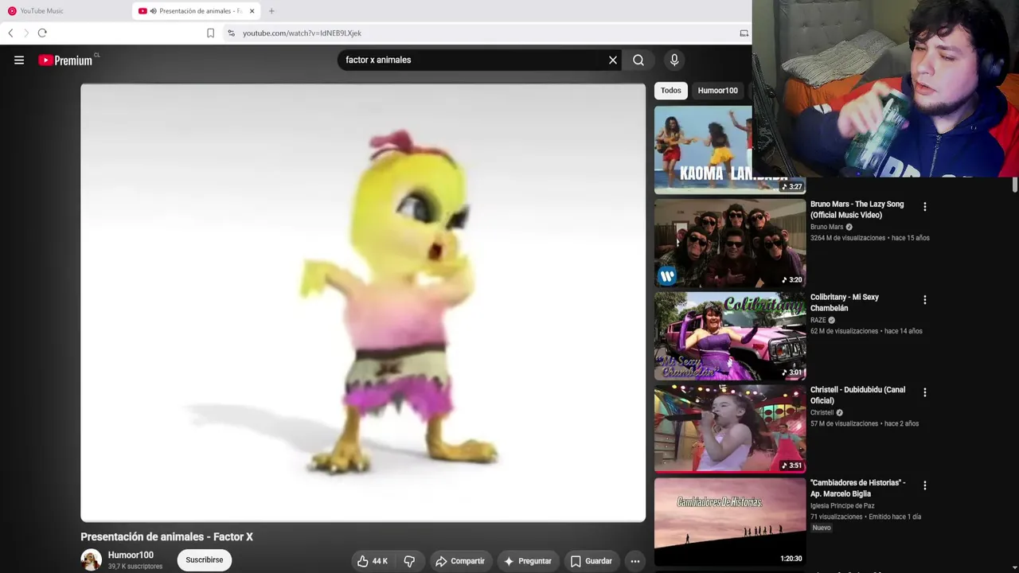
Task: Open a new browser tab
Action: click(271, 11)
